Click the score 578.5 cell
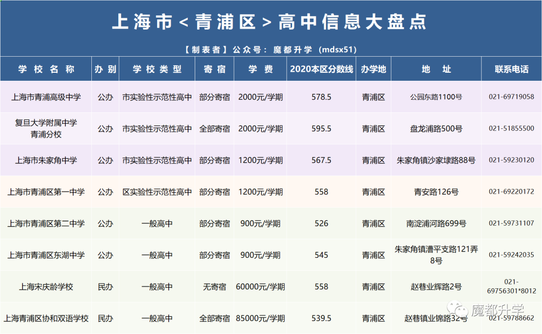Viewport: 542px width, 334px height. pyautogui.click(x=322, y=97)
